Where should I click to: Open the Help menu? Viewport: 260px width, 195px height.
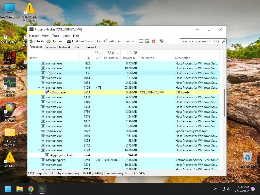[x=76, y=36]
